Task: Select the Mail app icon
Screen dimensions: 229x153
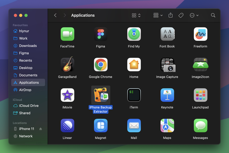Action: (134, 126)
